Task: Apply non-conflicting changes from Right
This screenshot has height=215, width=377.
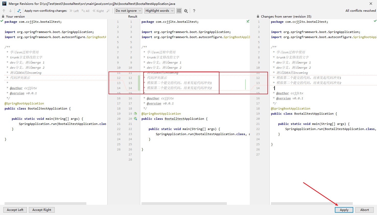Action: pyautogui.click(x=98, y=11)
